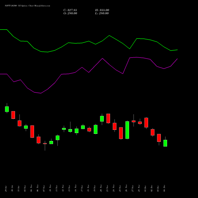Select the open value O: 280.00
This screenshot has height=198, width=198.
70,13
